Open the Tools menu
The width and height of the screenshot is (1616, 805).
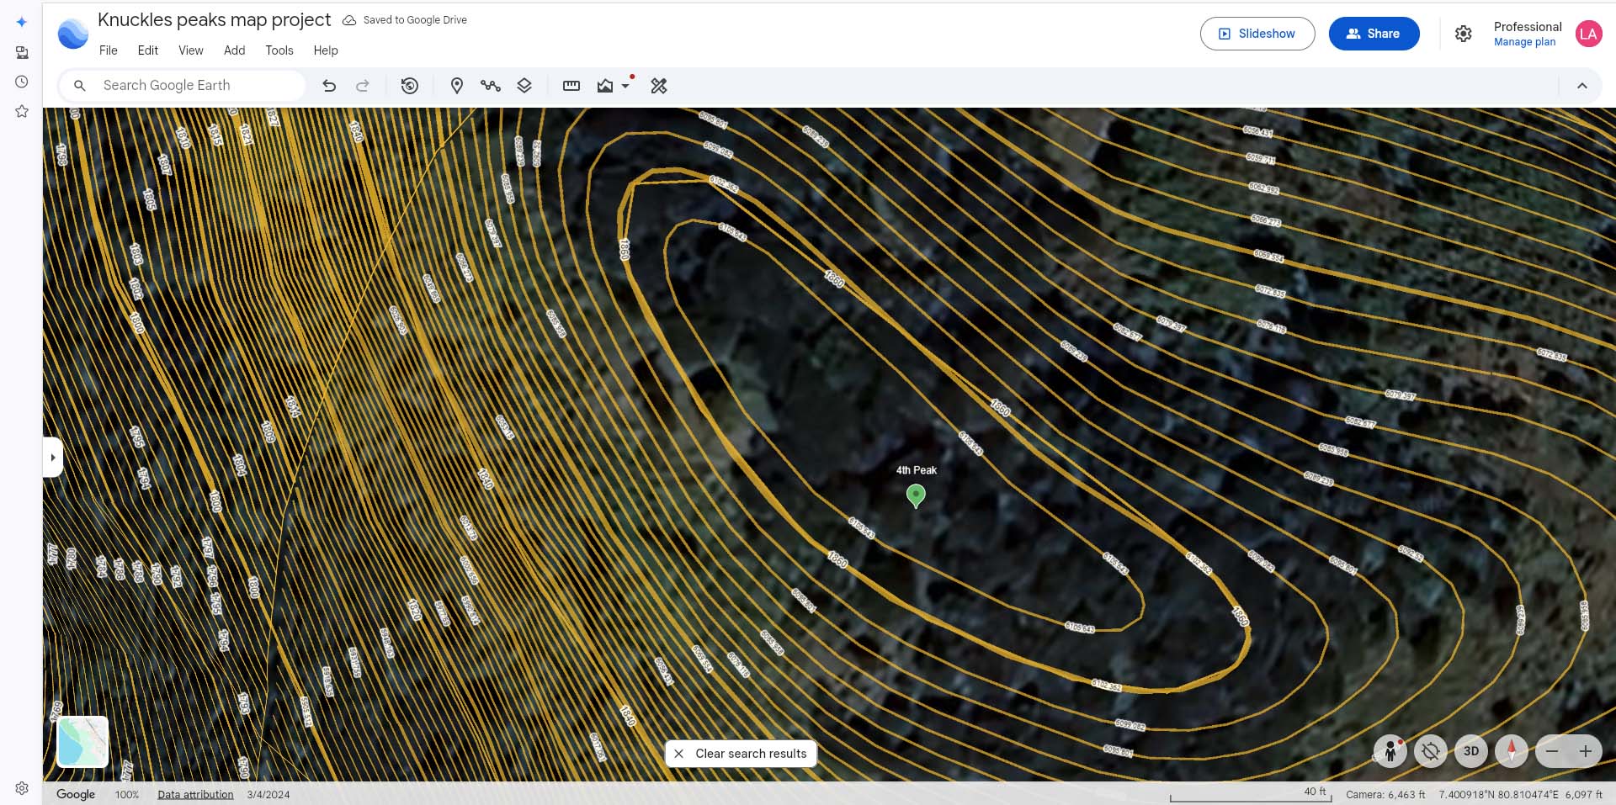click(x=279, y=50)
